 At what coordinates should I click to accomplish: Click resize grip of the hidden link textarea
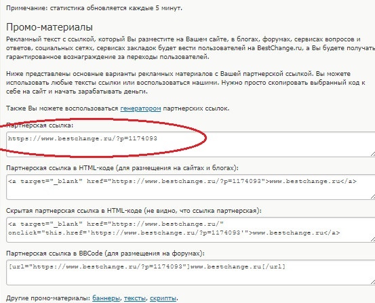pyautogui.click(x=372, y=239)
